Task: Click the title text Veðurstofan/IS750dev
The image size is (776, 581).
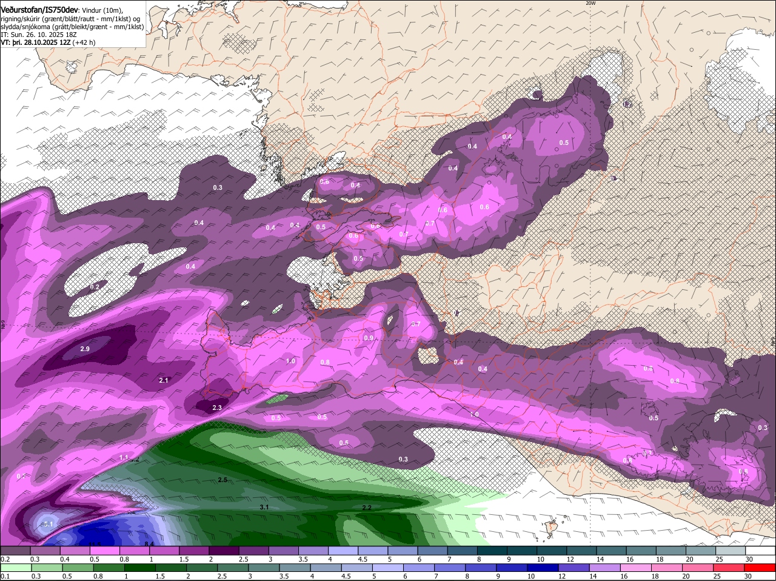Action: [x=39, y=10]
